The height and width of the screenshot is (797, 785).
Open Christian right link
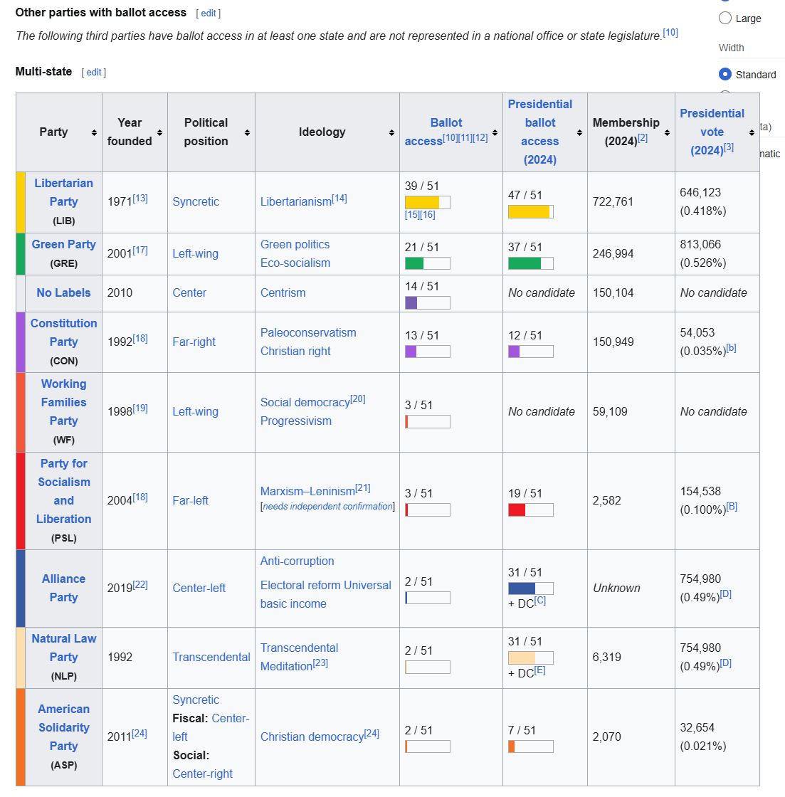pyautogui.click(x=295, y=351)
